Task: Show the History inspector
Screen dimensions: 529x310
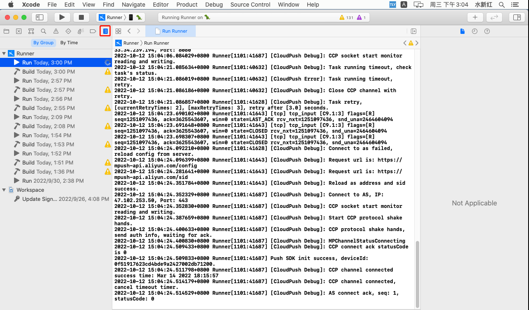Action: click(x=475, y=31)
